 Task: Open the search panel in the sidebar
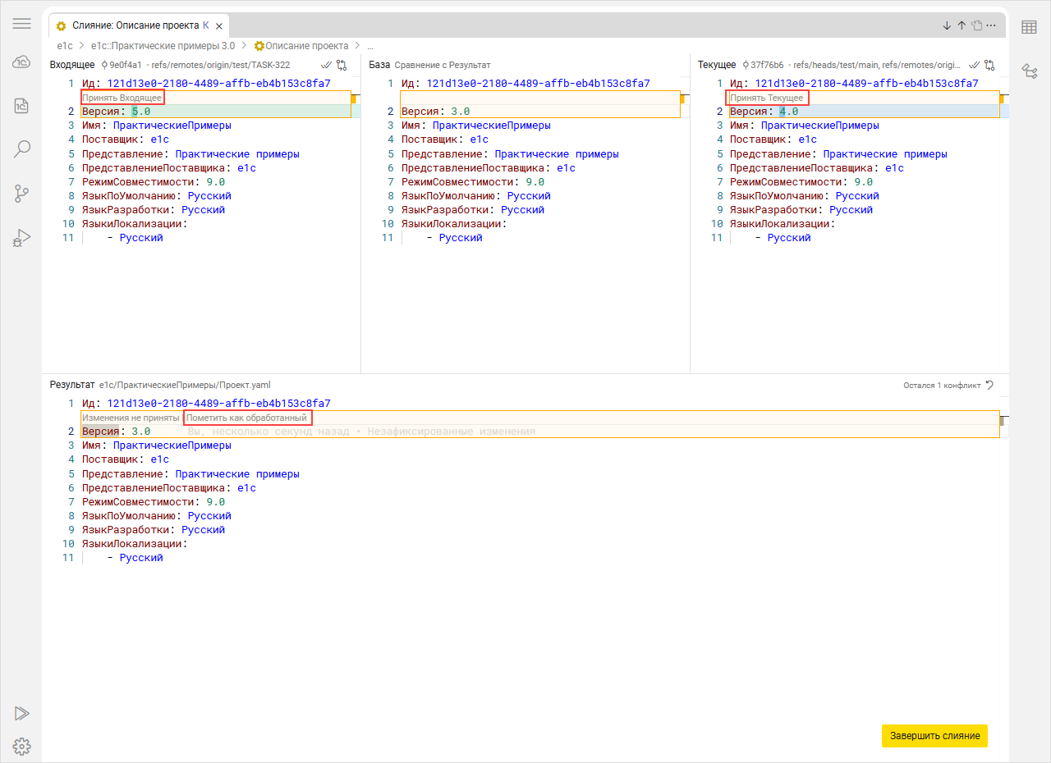pos(22,148)
